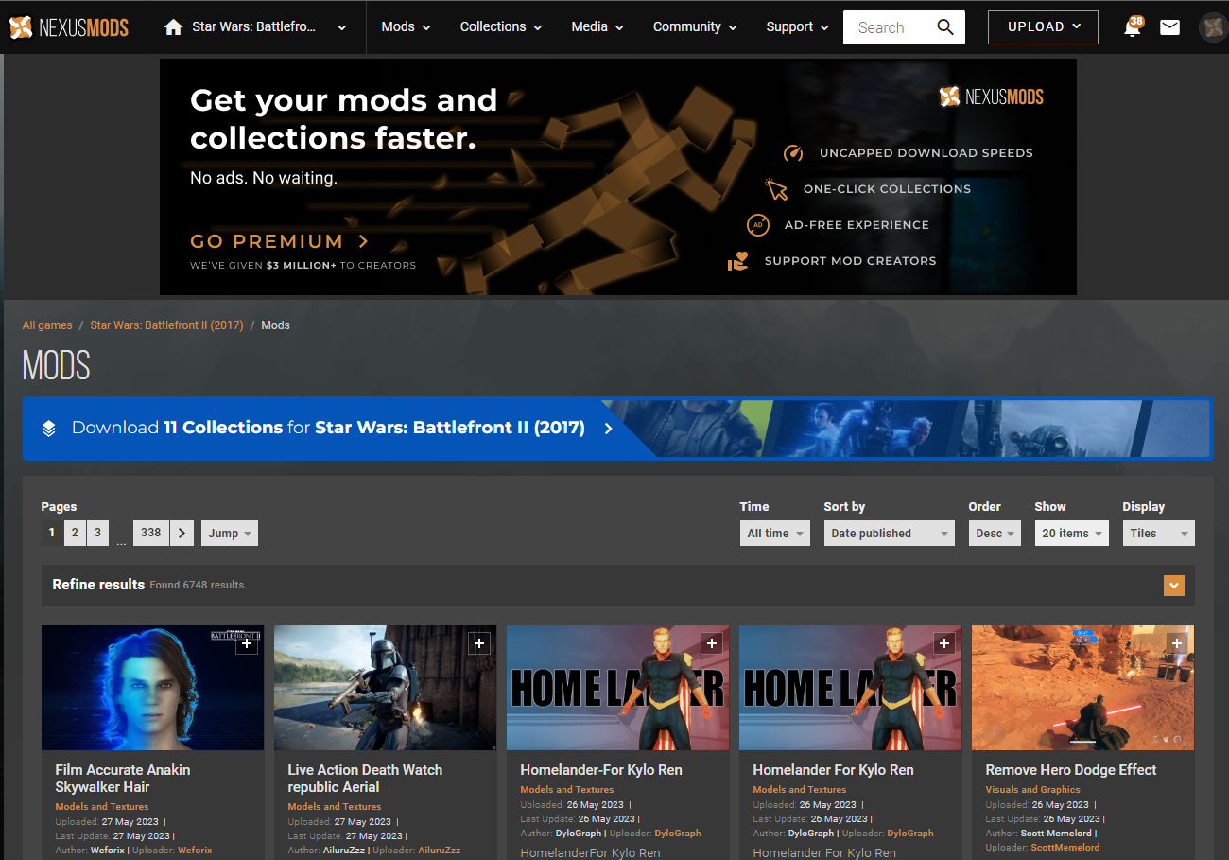This screenshot has width=1229, height=860.
Task: Open the messages envelope icon
Action: click(x=1169, y=27)
